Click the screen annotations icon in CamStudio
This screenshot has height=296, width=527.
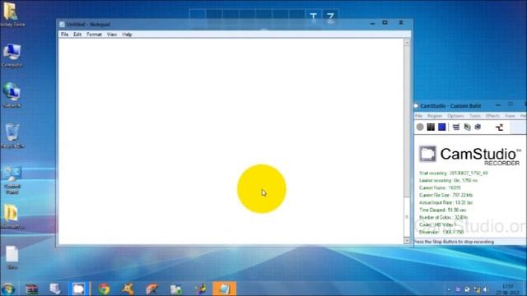click(467, 127)
